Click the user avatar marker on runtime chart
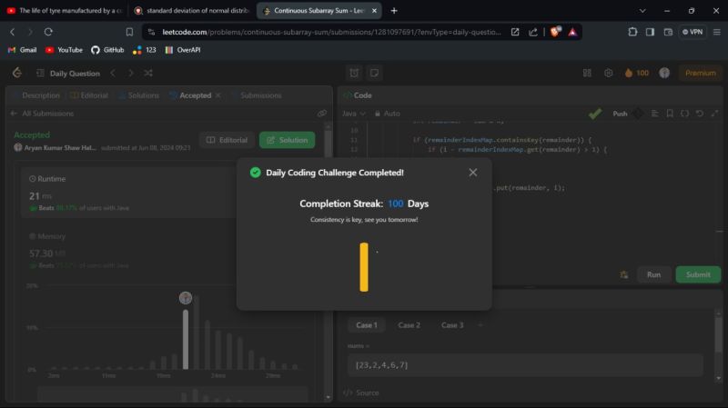 pyautogui.click(x=186, y=298)
